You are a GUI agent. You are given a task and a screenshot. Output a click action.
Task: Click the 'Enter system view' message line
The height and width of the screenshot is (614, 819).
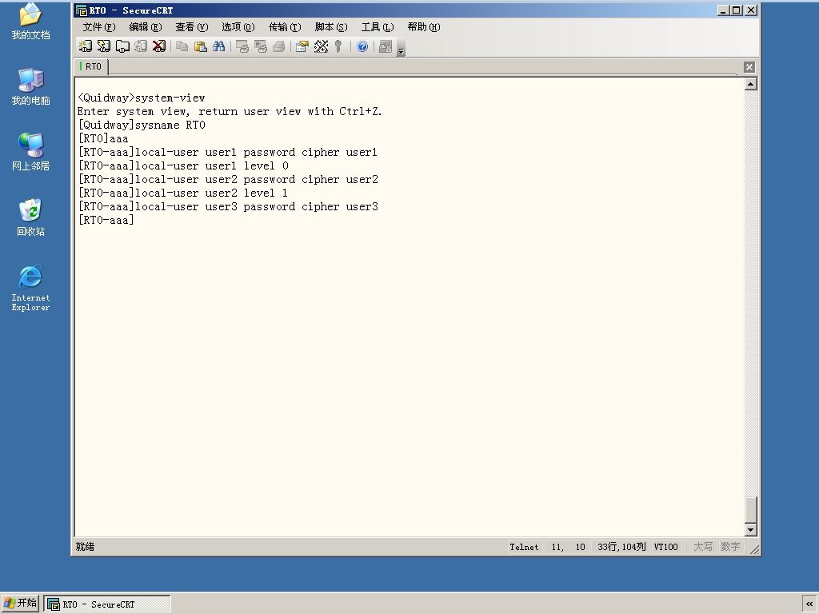coord(230,111)
